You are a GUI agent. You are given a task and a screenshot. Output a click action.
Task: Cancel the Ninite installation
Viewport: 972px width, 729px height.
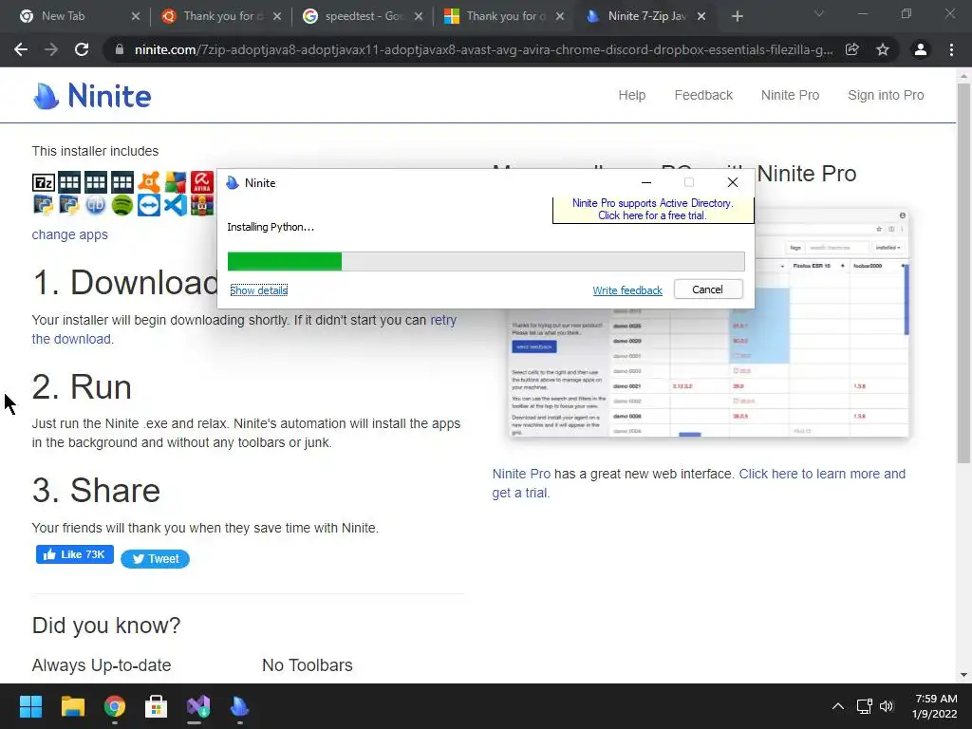pyautogui.click(x=707, y=290)
